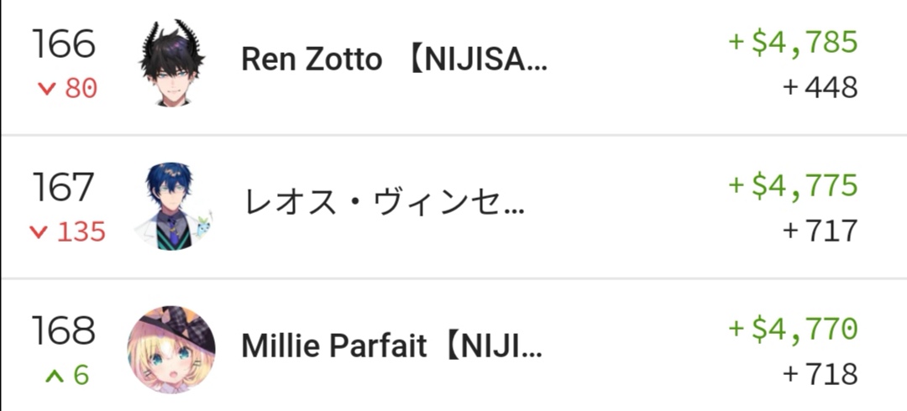
Task: Click the +$4,785 earnings amount
Action: pyautogui.click(x=793, y=44)
